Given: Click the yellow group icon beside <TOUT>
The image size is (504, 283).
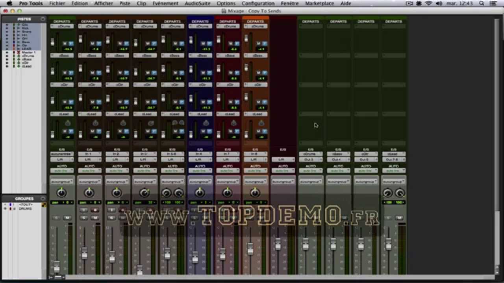Looking at the screenshot, I should pos(44,205).
